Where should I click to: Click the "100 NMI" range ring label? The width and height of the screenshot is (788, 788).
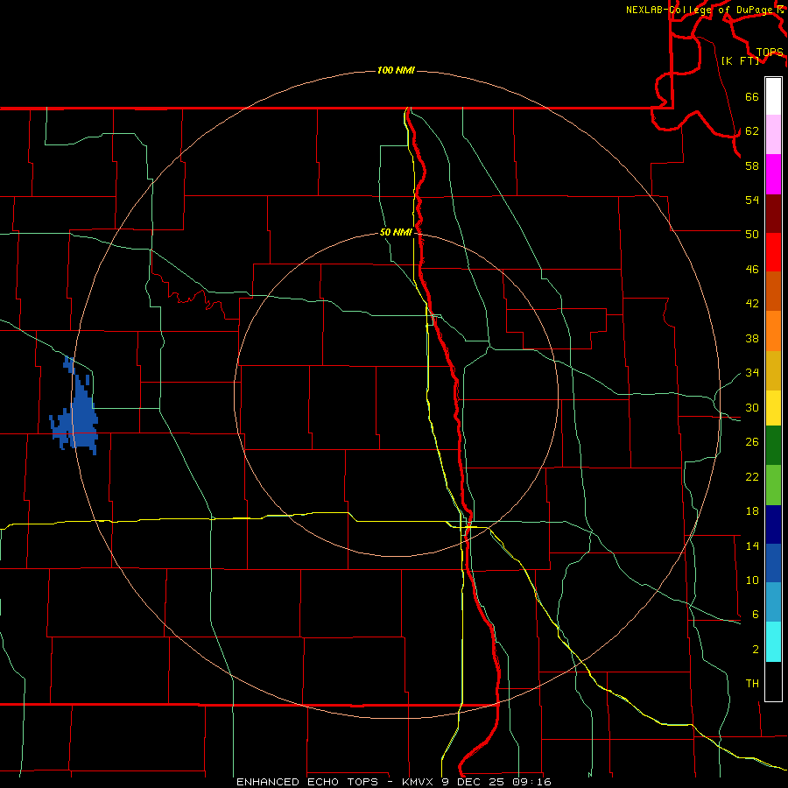tap(396, 70)
